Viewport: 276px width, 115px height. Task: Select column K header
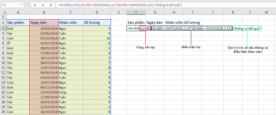233,13
